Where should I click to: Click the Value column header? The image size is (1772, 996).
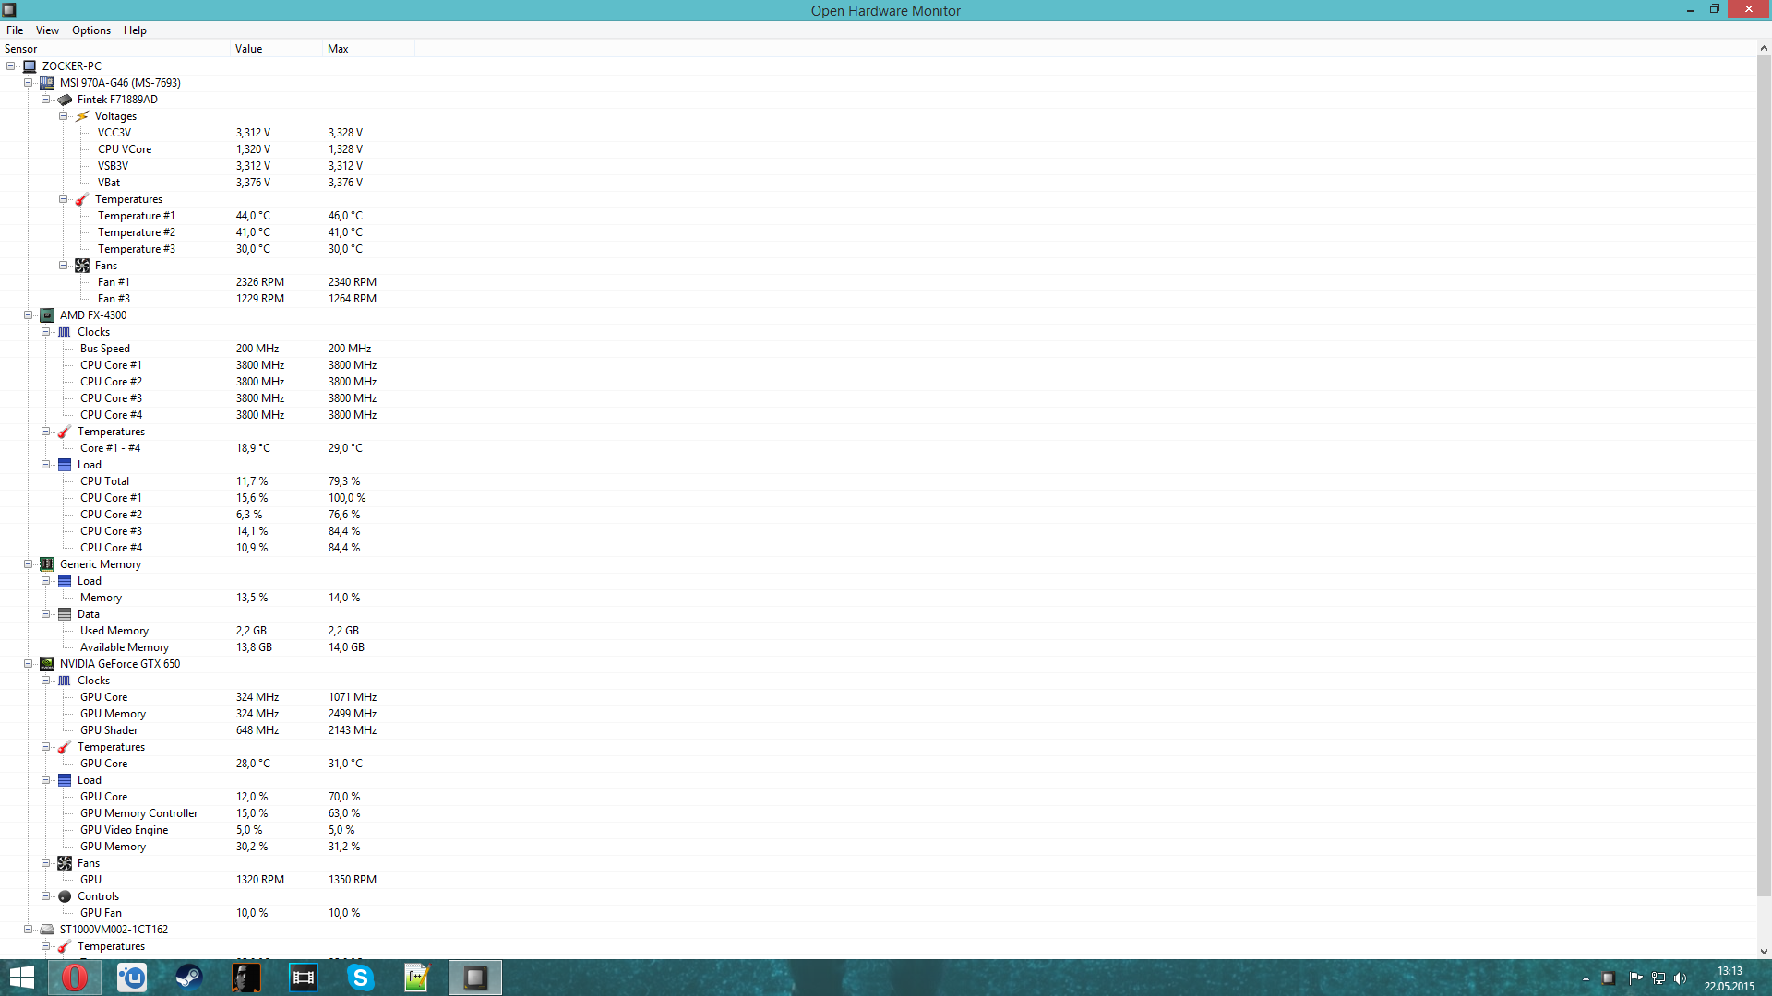(x=248, y=49)
